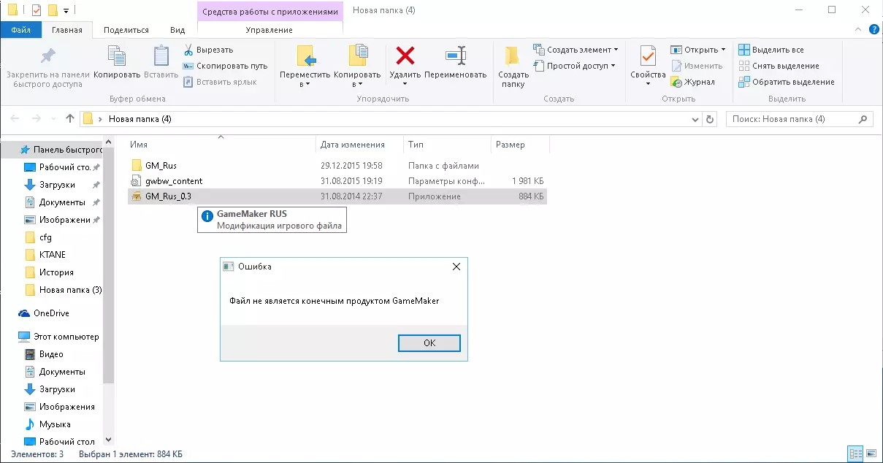Switch to Поделиться ribbon tab
The width and height of the screenshot is (883, 463).
(x=126, y=30)
